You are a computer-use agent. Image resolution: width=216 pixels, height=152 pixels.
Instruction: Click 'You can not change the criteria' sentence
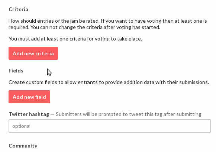pos(95,27)
